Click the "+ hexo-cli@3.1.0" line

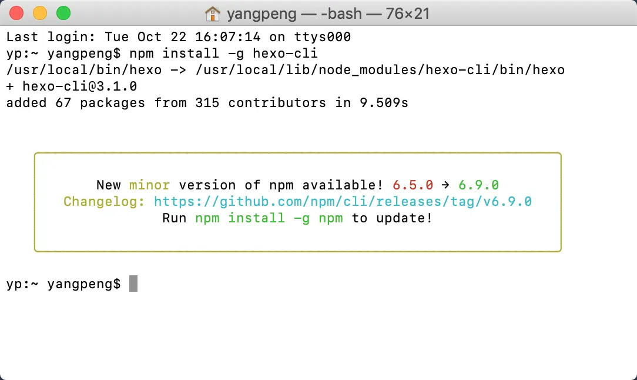pyautogui.click(x=72, y=86)
